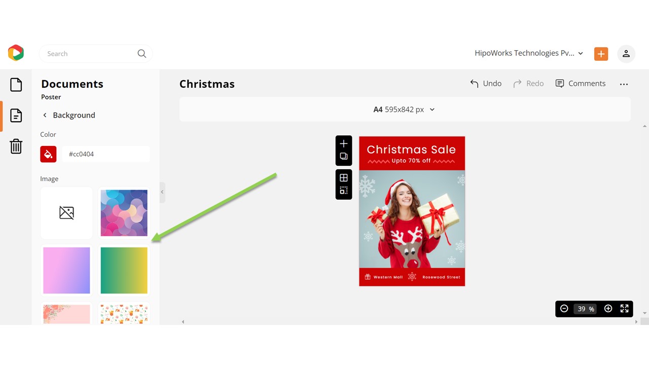Add a new page with the plus icon
The height and width of the screenshot is (365, 649).
coord(343,143)
